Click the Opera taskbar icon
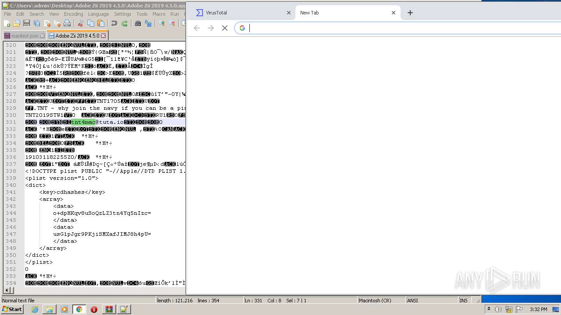Image resolution: width=561 pixels, height=315 pixels. pyautogui.click(x=94, y=309)
